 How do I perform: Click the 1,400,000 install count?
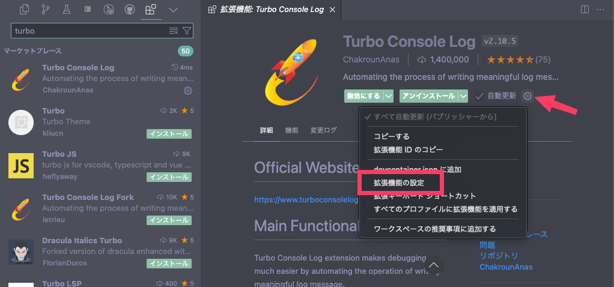tap(443, 59)
